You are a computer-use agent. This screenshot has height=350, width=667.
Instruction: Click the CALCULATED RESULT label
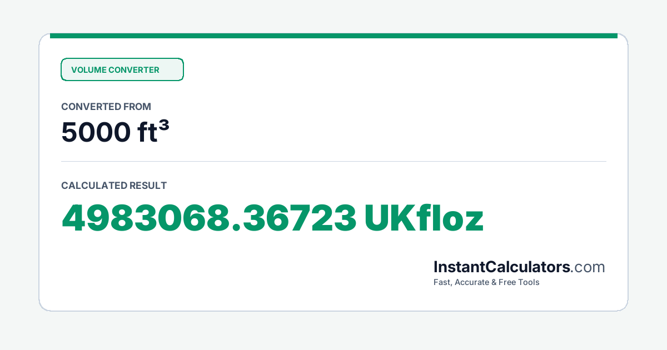click(x=114, y=186)
